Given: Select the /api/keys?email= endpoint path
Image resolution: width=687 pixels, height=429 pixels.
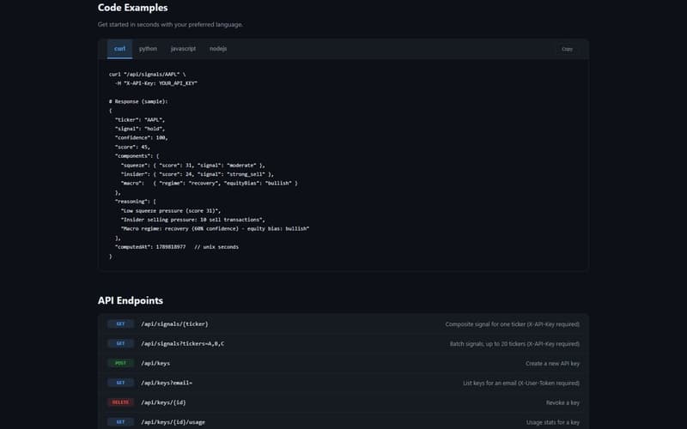Looking at the screenshot, I should pos(167,383).
